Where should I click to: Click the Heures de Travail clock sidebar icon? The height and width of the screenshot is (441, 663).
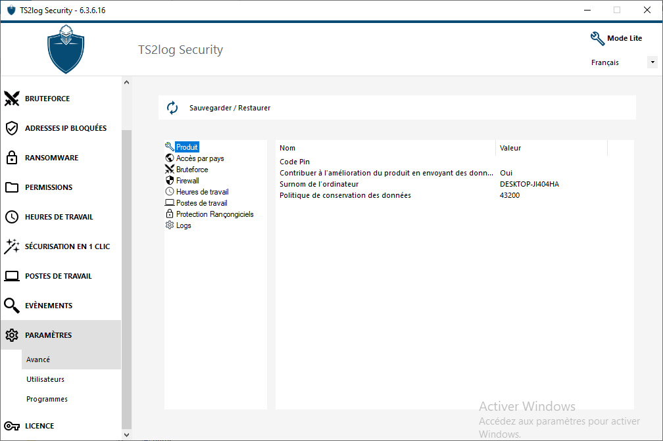click(12, 217)
